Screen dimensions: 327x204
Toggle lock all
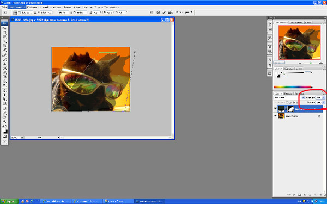tap(297, 103)
